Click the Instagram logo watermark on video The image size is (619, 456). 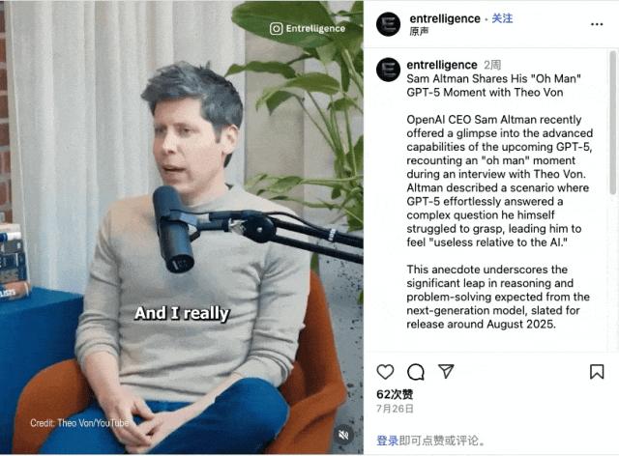coord(277,28)
